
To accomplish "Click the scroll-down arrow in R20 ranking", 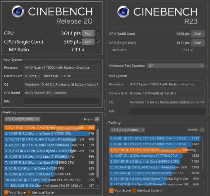I will (98, 185).
